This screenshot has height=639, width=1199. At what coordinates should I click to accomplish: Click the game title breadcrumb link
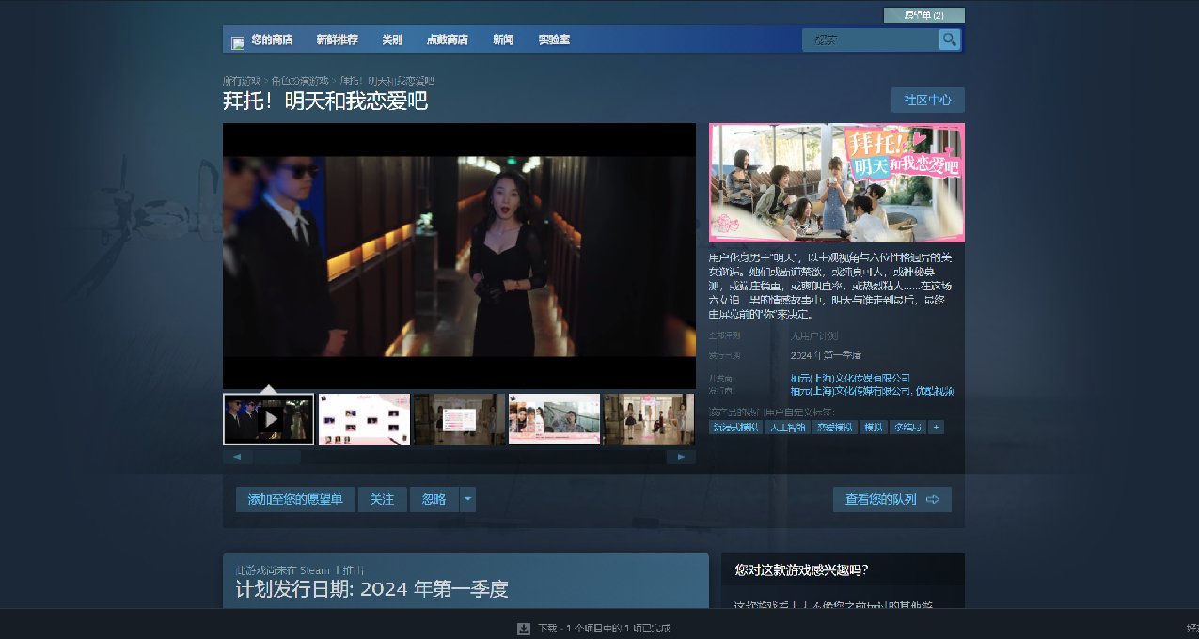(387, 81)
